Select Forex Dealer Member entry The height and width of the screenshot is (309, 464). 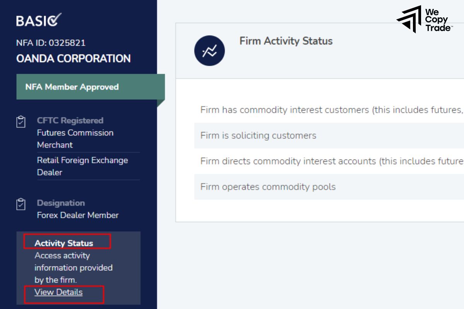[78, 215]
